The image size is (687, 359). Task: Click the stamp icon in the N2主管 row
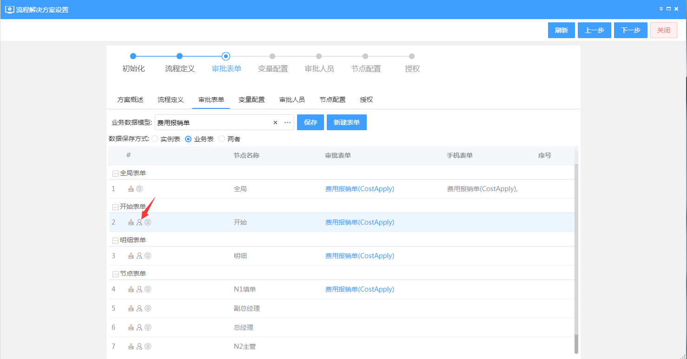coord(131,346)
